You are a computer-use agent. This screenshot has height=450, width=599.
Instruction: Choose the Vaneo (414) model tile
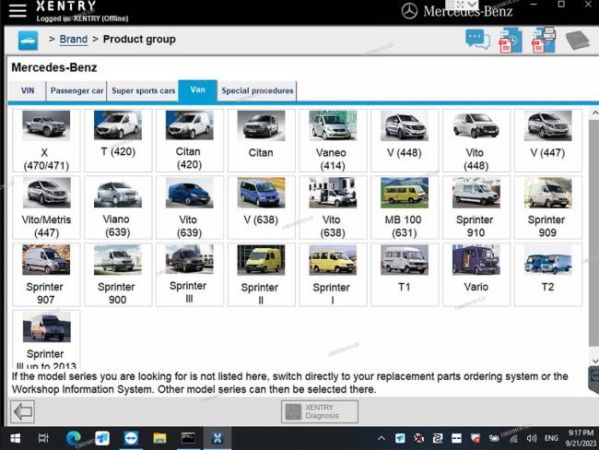[332, 140]
